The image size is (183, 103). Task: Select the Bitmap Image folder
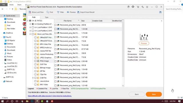[45, 68]
